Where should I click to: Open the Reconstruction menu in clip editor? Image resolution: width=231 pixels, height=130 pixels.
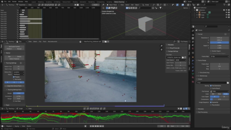click(52, 42)
